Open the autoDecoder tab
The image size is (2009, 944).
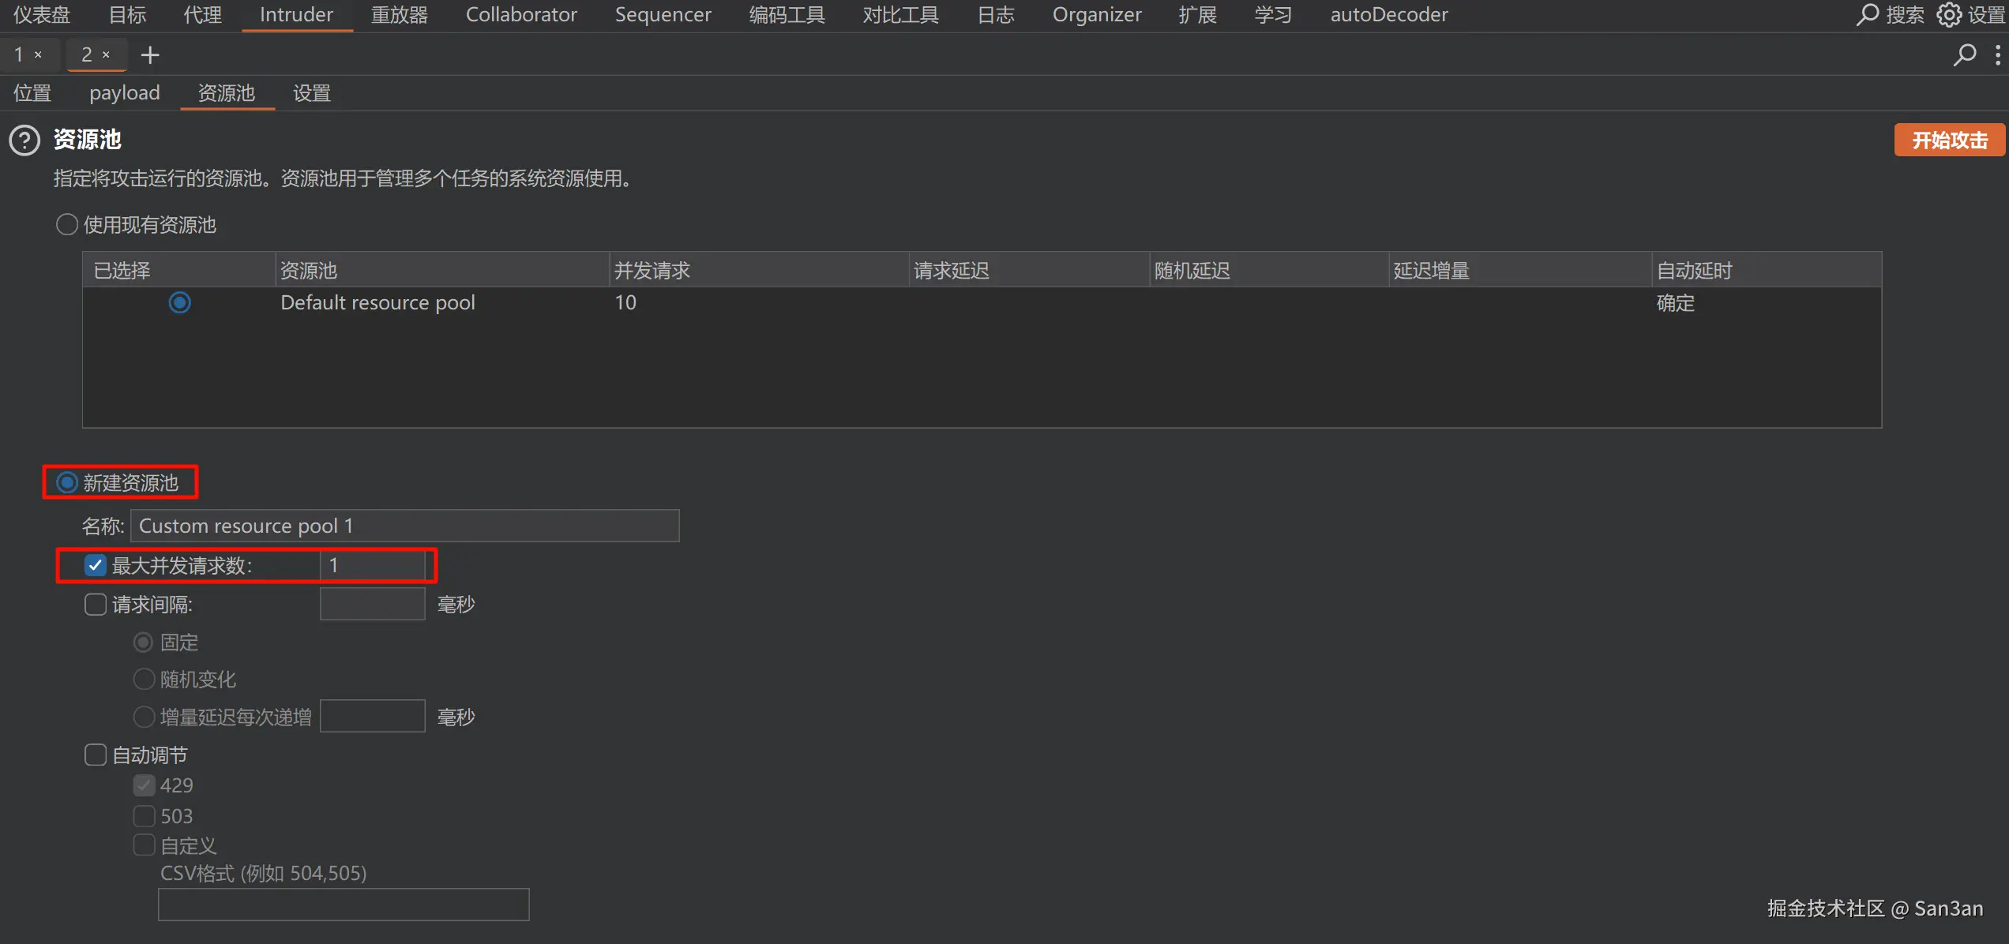click(1388, 14)
